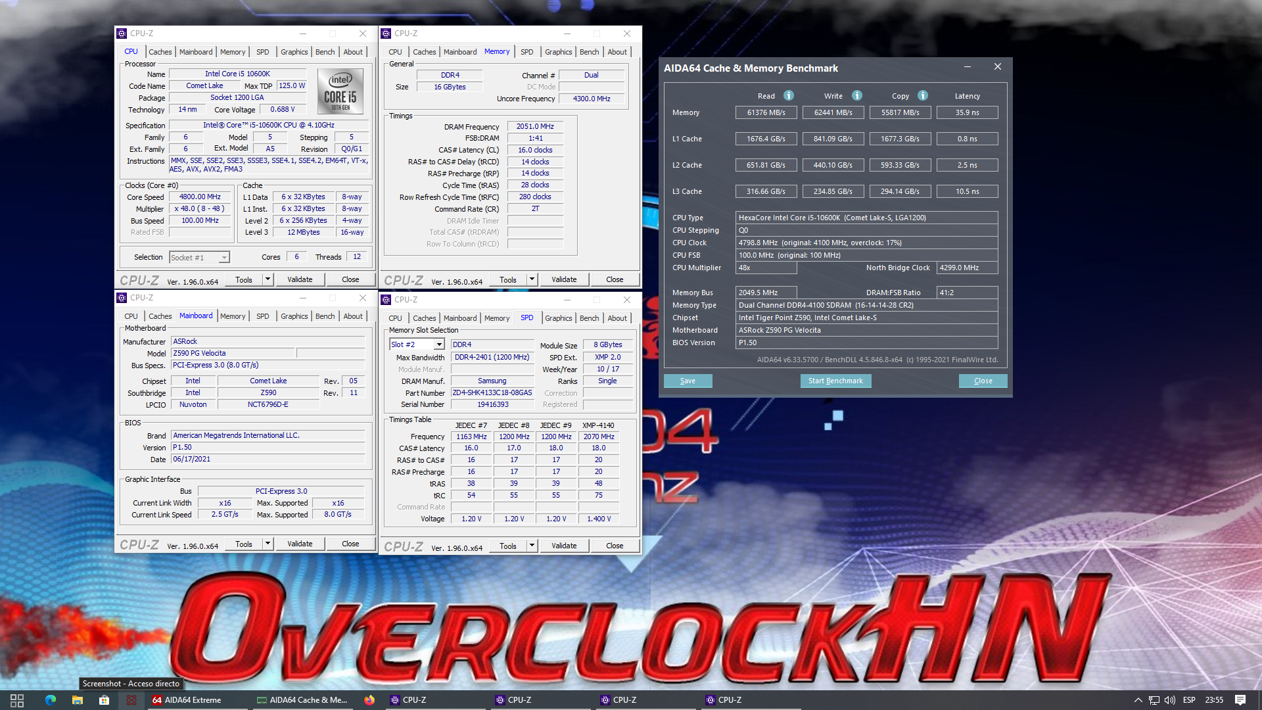
Task: Select CPU tab in the Mainboard tab window
Action: click(131, 316)
